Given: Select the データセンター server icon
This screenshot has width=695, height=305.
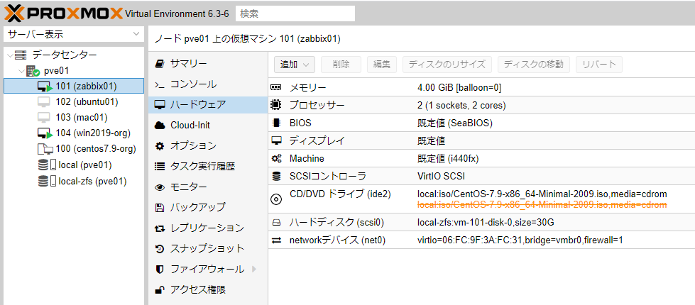Looking at the screenshot, I should point(21,55).
